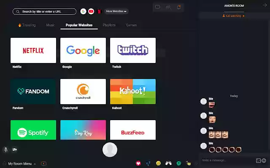This screenshot has width=270, height=168.
Task: Select the ANON'S ROOM chat tab
Action: [x=234, y=6]
